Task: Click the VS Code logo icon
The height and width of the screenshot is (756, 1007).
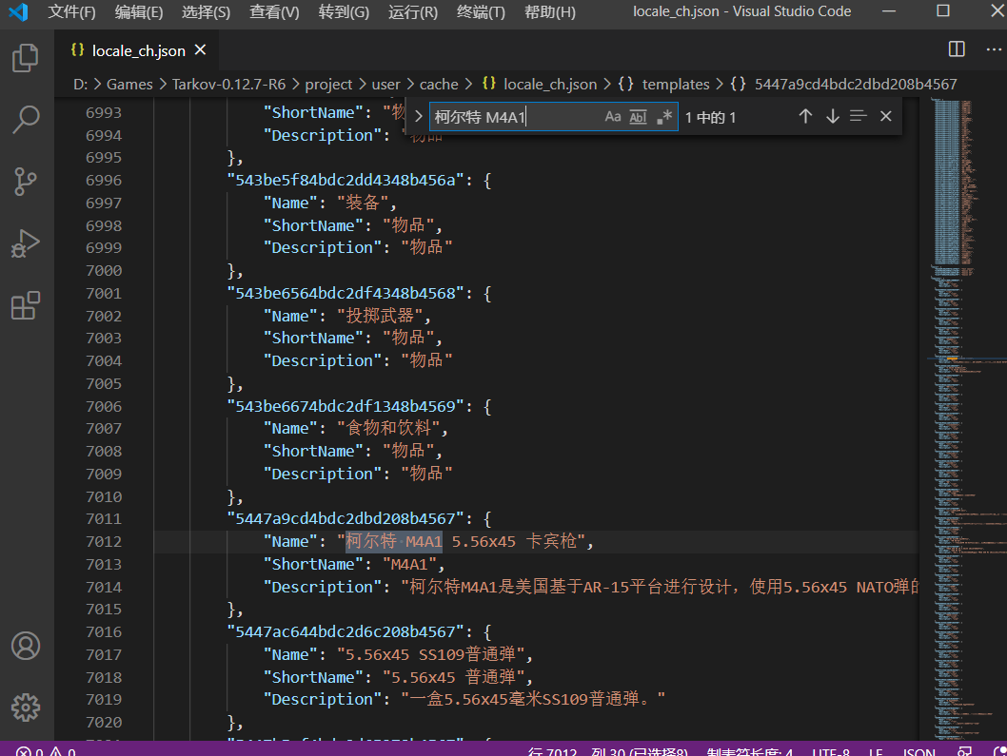Action: (x=18, y=11)
